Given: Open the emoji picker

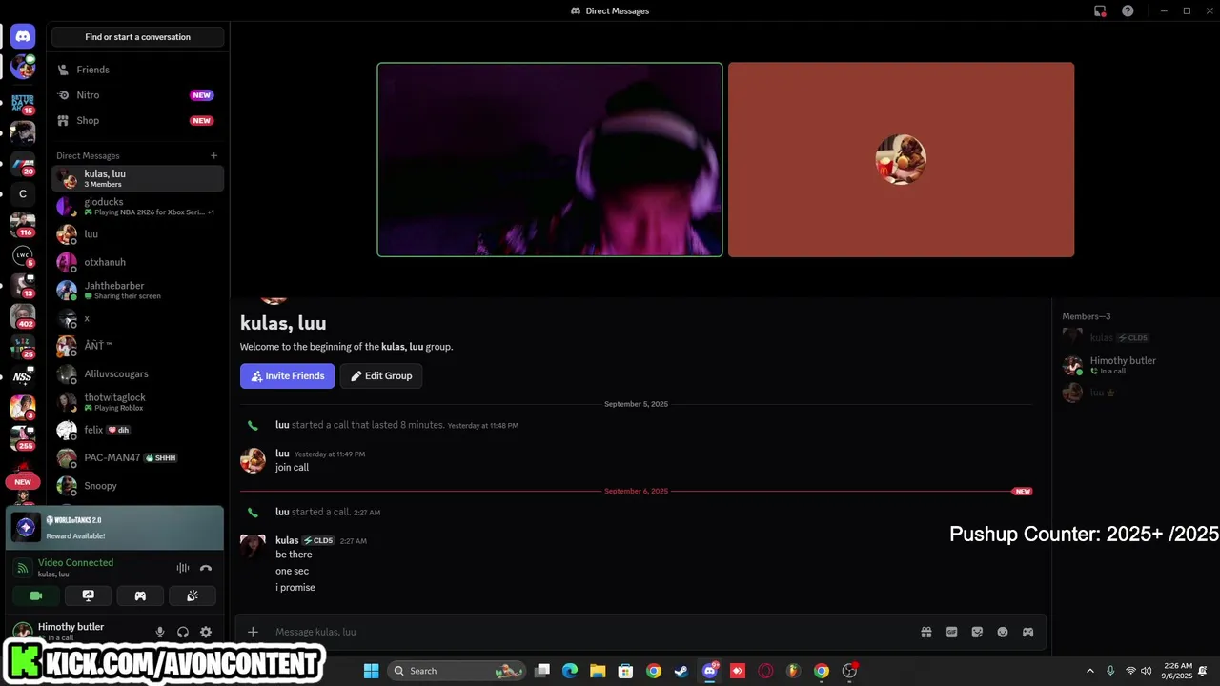Looking at the screenshot, I should coord(1003,632).
